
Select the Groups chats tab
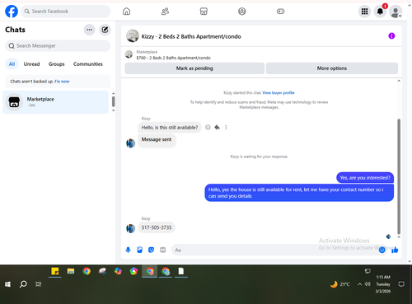click(56, 64)
